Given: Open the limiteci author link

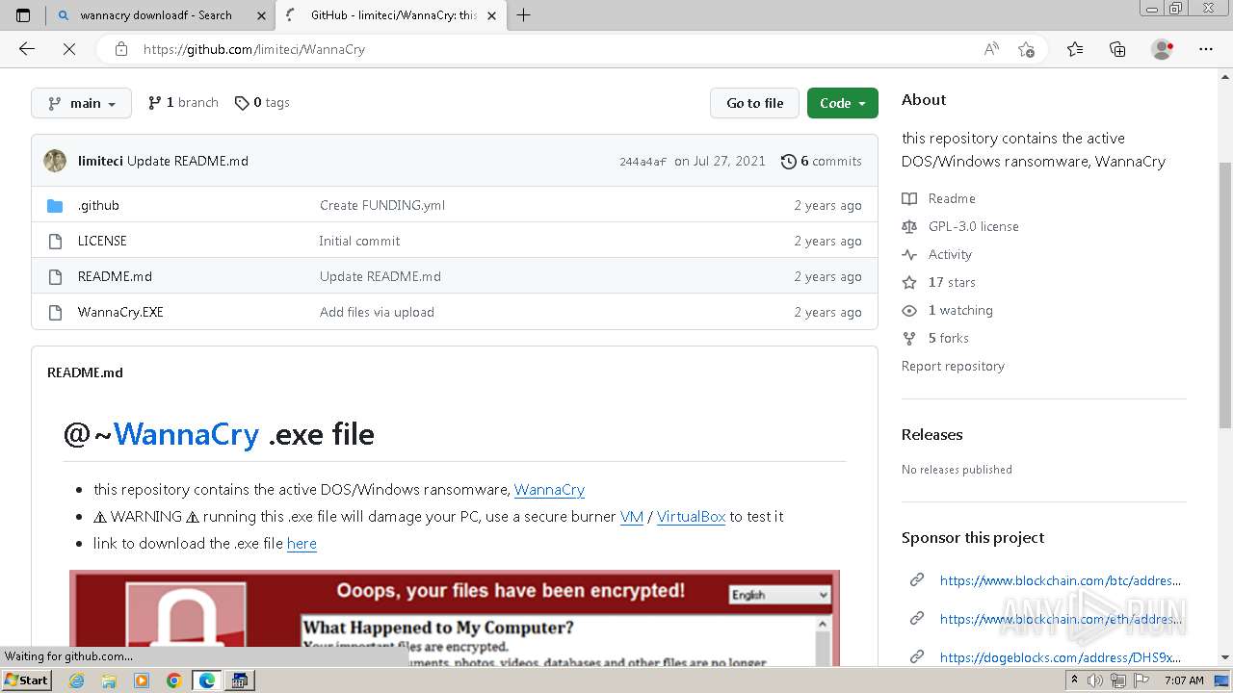Looking at the screenshot, I should tap(100, 161).
